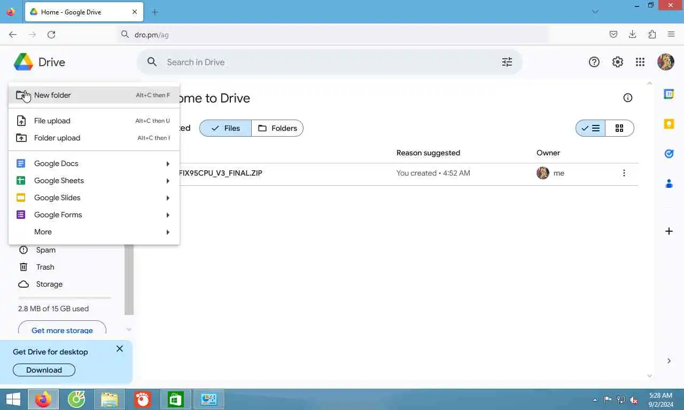
Task: Open File Explorer from taskbar
Action: (x=110, y=399)
